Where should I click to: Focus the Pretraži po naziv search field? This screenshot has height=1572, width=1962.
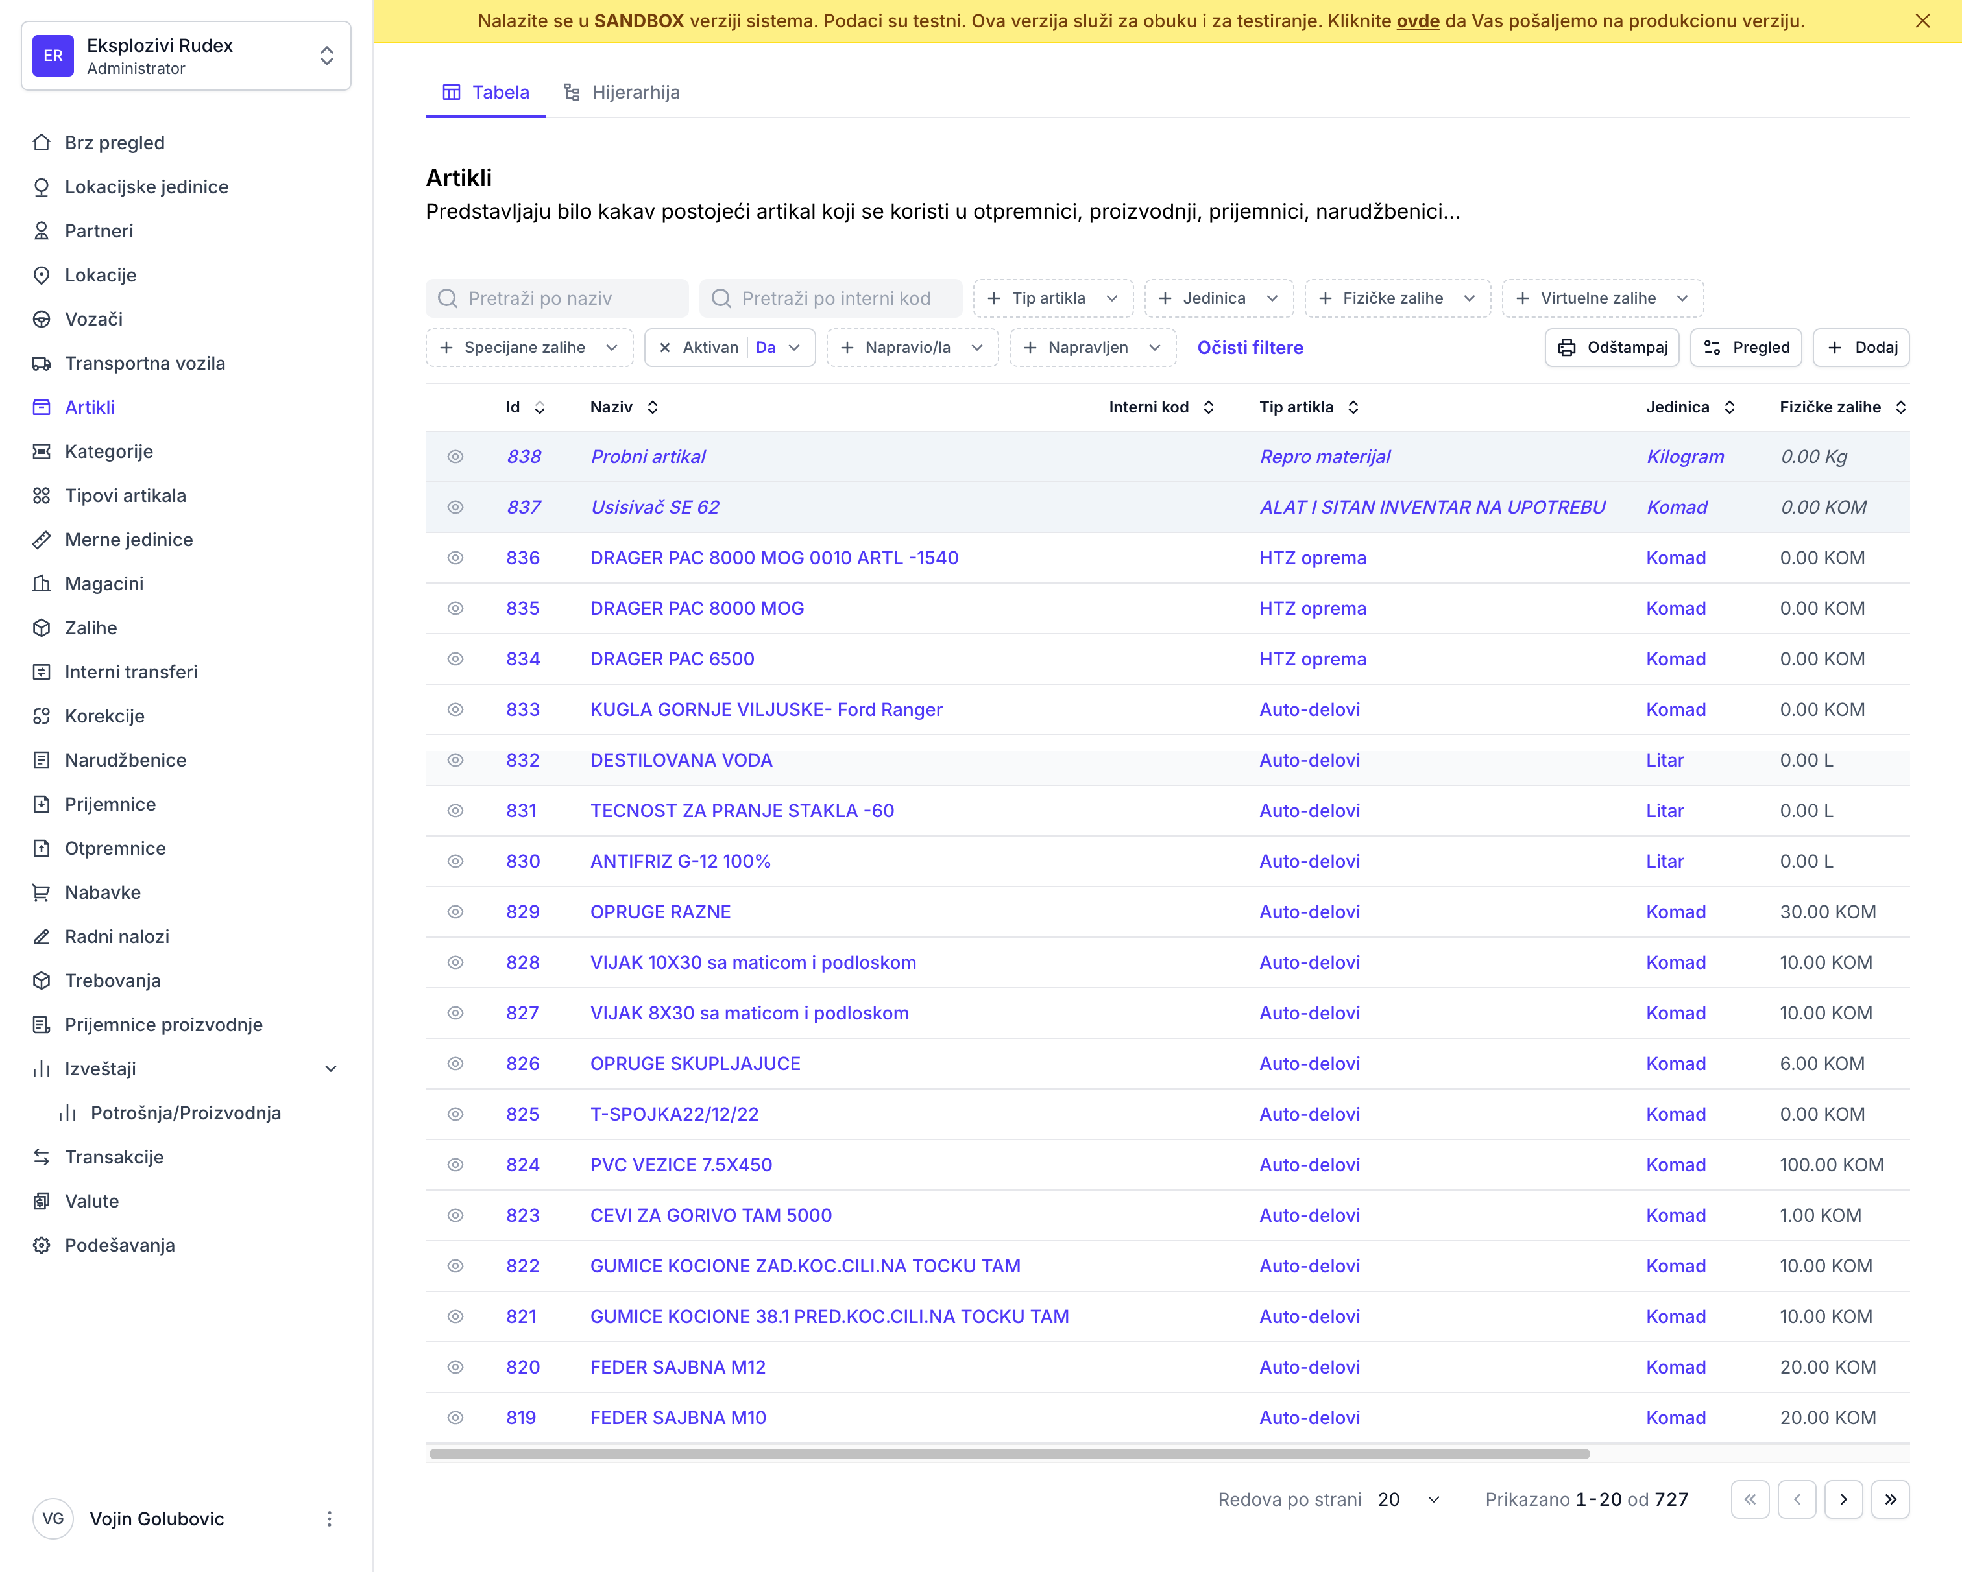pos(557,298)
